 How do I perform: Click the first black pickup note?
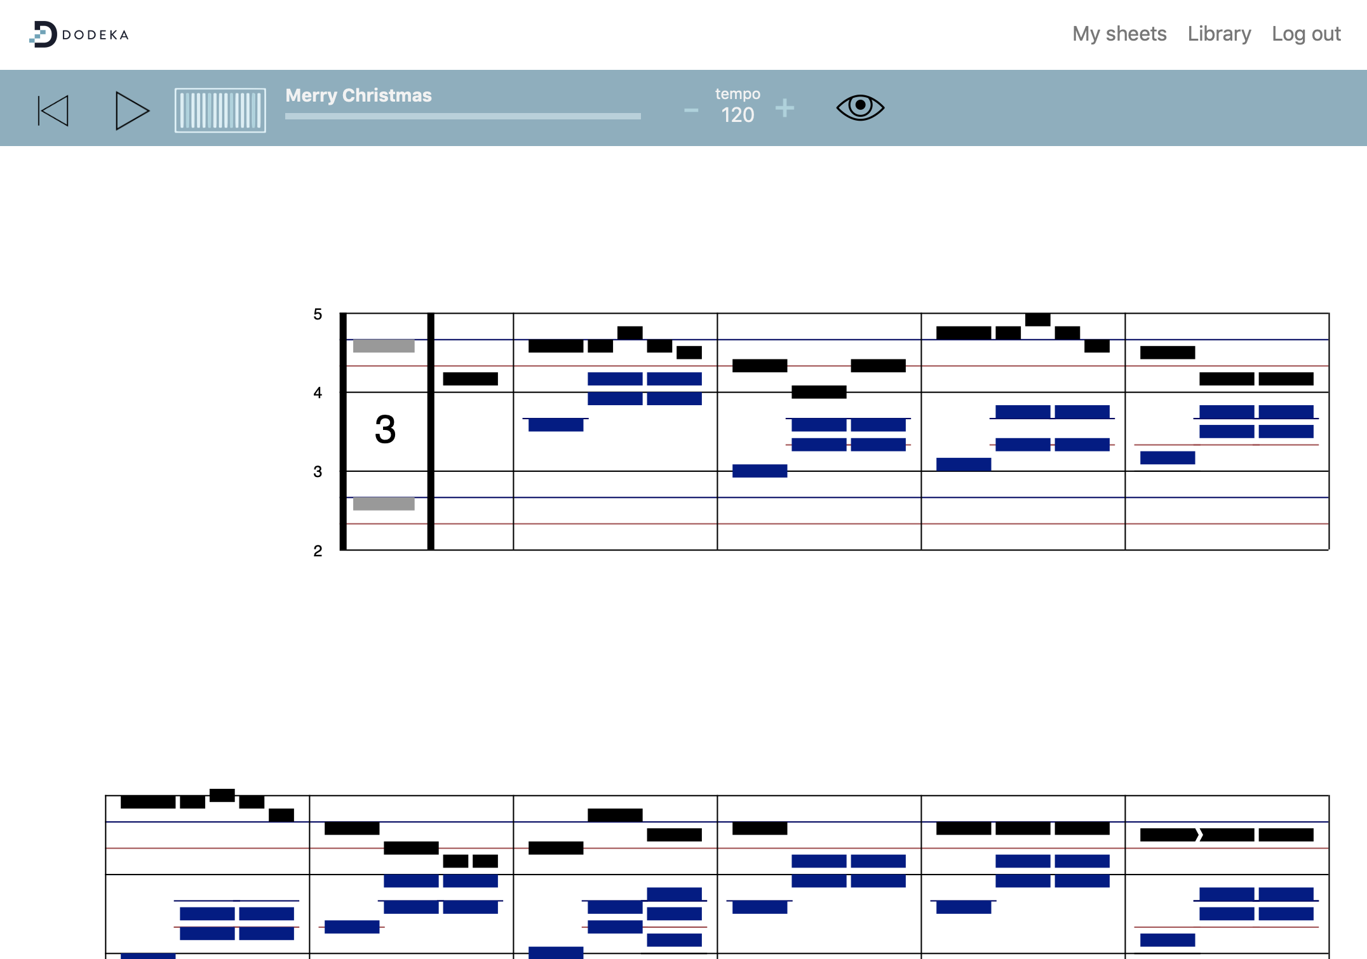[x=470, y=379]
